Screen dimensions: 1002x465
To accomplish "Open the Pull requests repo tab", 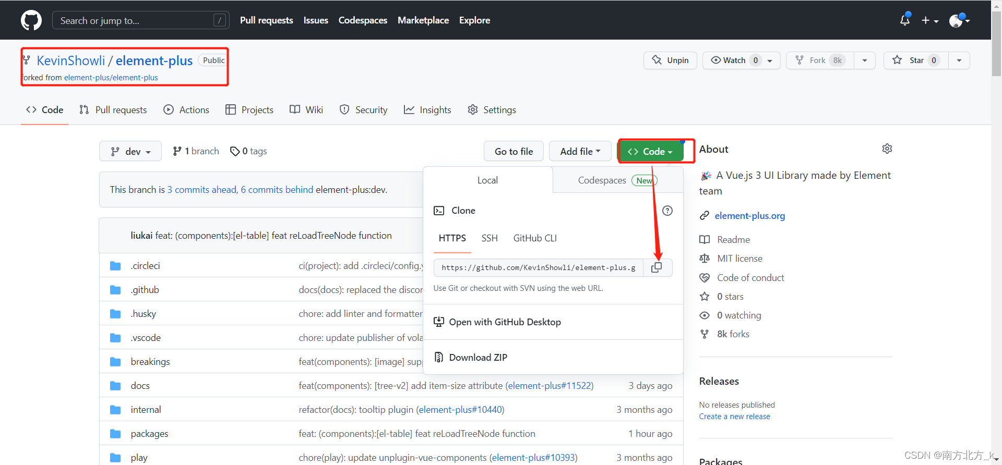I will tap(113, 110).
